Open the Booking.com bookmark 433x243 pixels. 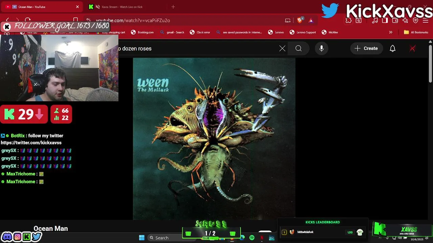tap(142, 32)
